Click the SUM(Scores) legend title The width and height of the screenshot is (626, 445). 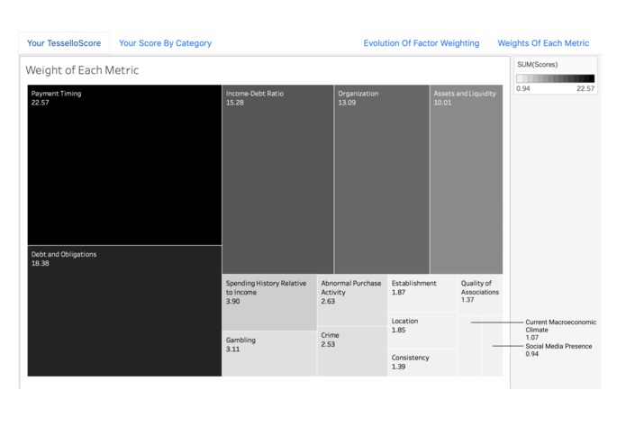click(538, 65)
